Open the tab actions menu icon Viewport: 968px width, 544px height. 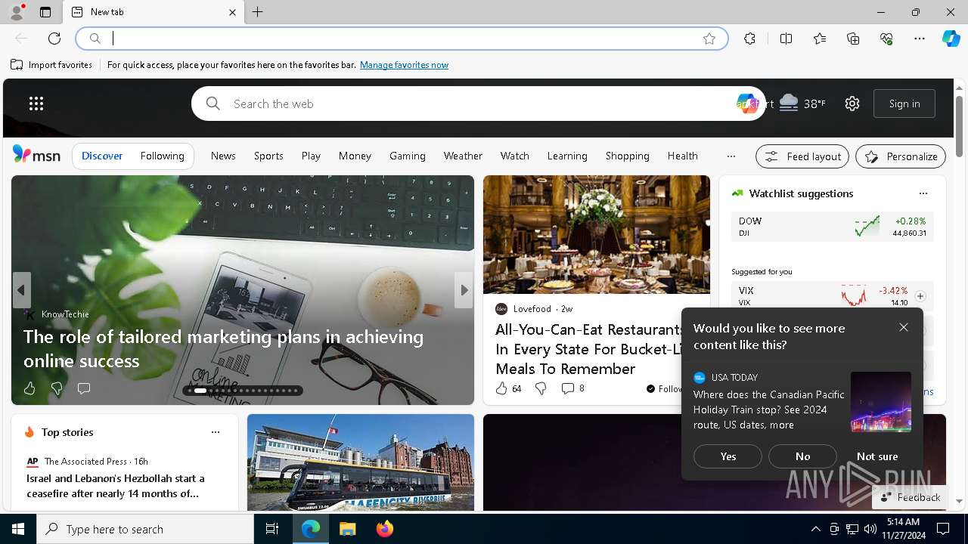(x=45, y=12)
